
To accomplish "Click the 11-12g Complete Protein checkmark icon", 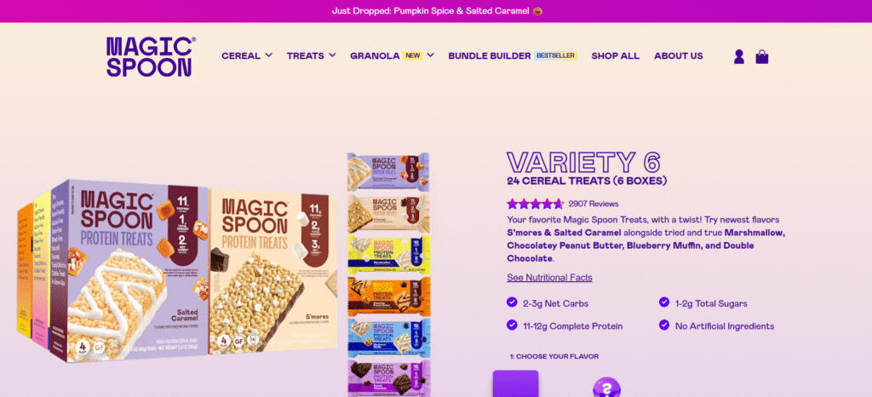I will coord(512,325).
